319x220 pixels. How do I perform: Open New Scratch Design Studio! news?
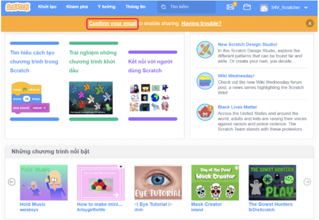pos(247,44)
